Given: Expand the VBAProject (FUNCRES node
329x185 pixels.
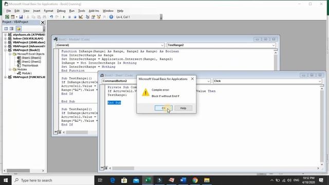Looking at the screenshot, I should click(5, 77).
